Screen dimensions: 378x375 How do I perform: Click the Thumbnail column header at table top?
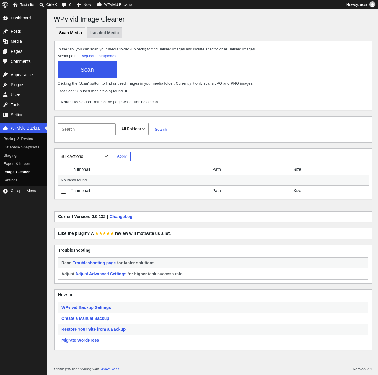click(x=80, y=169)
